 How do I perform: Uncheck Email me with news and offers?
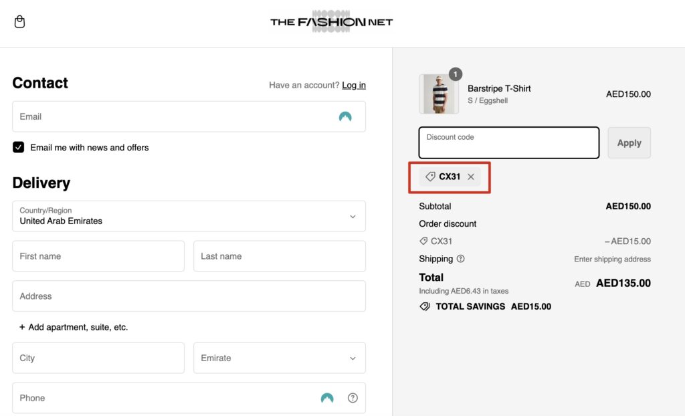pyautogui.click(x=19, y=147)
